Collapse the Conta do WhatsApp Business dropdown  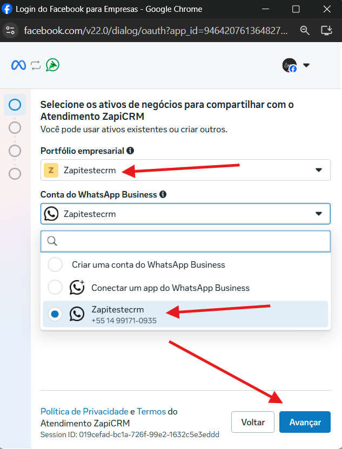pos(185,214)
